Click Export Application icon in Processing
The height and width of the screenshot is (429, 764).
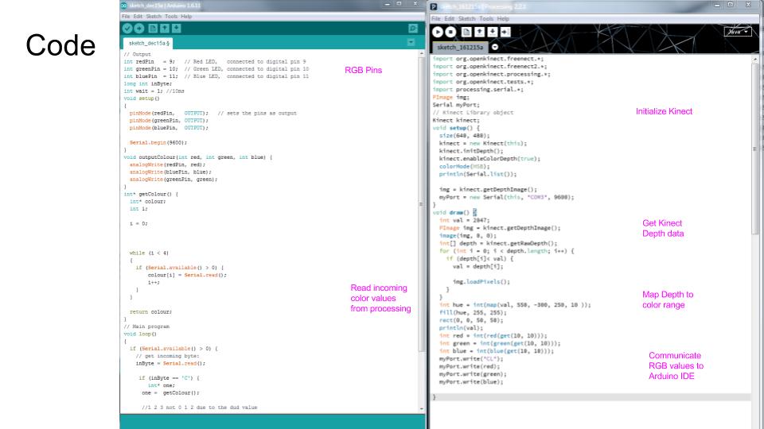click(x=505, y=32)
